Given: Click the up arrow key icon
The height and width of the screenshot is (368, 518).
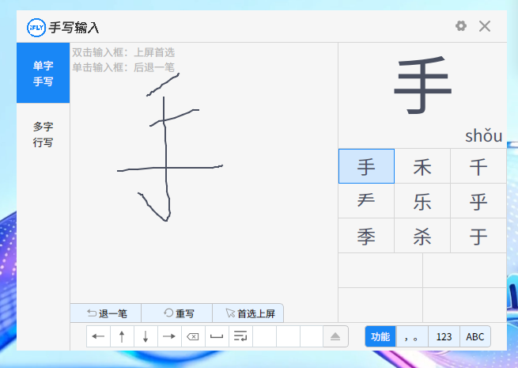Looking at the screenshot, I should [122, 336].
